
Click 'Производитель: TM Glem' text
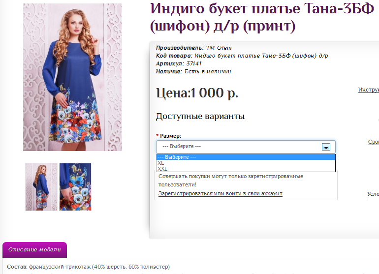click(193, 48)
